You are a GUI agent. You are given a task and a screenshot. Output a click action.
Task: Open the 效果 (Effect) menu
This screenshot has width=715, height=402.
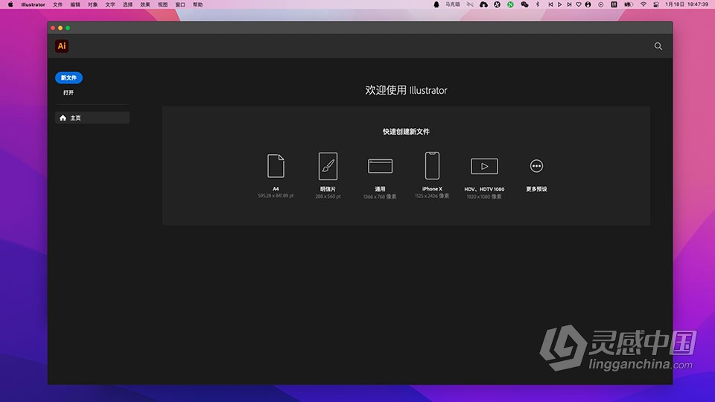pyautogui.click(x=145, y=4)
